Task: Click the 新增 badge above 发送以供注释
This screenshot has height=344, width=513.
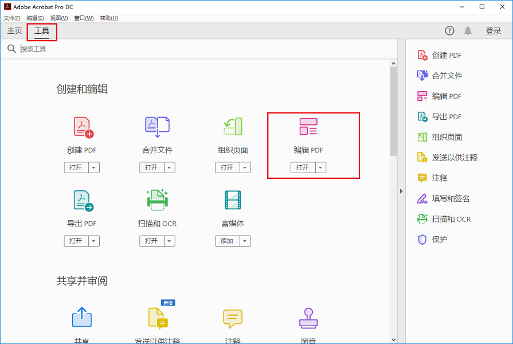Action: click(x=168, y=303)
